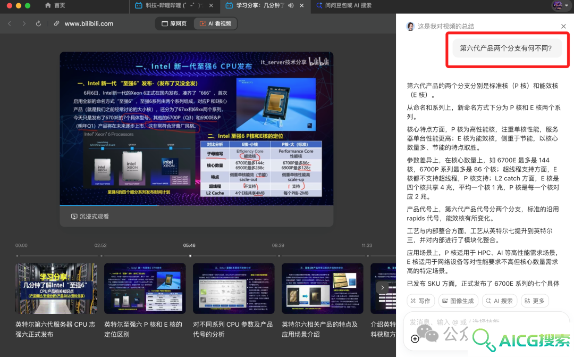This screenshot has height=357, width=574.
Task: Go back to previous page
Action: coord(10,23)
